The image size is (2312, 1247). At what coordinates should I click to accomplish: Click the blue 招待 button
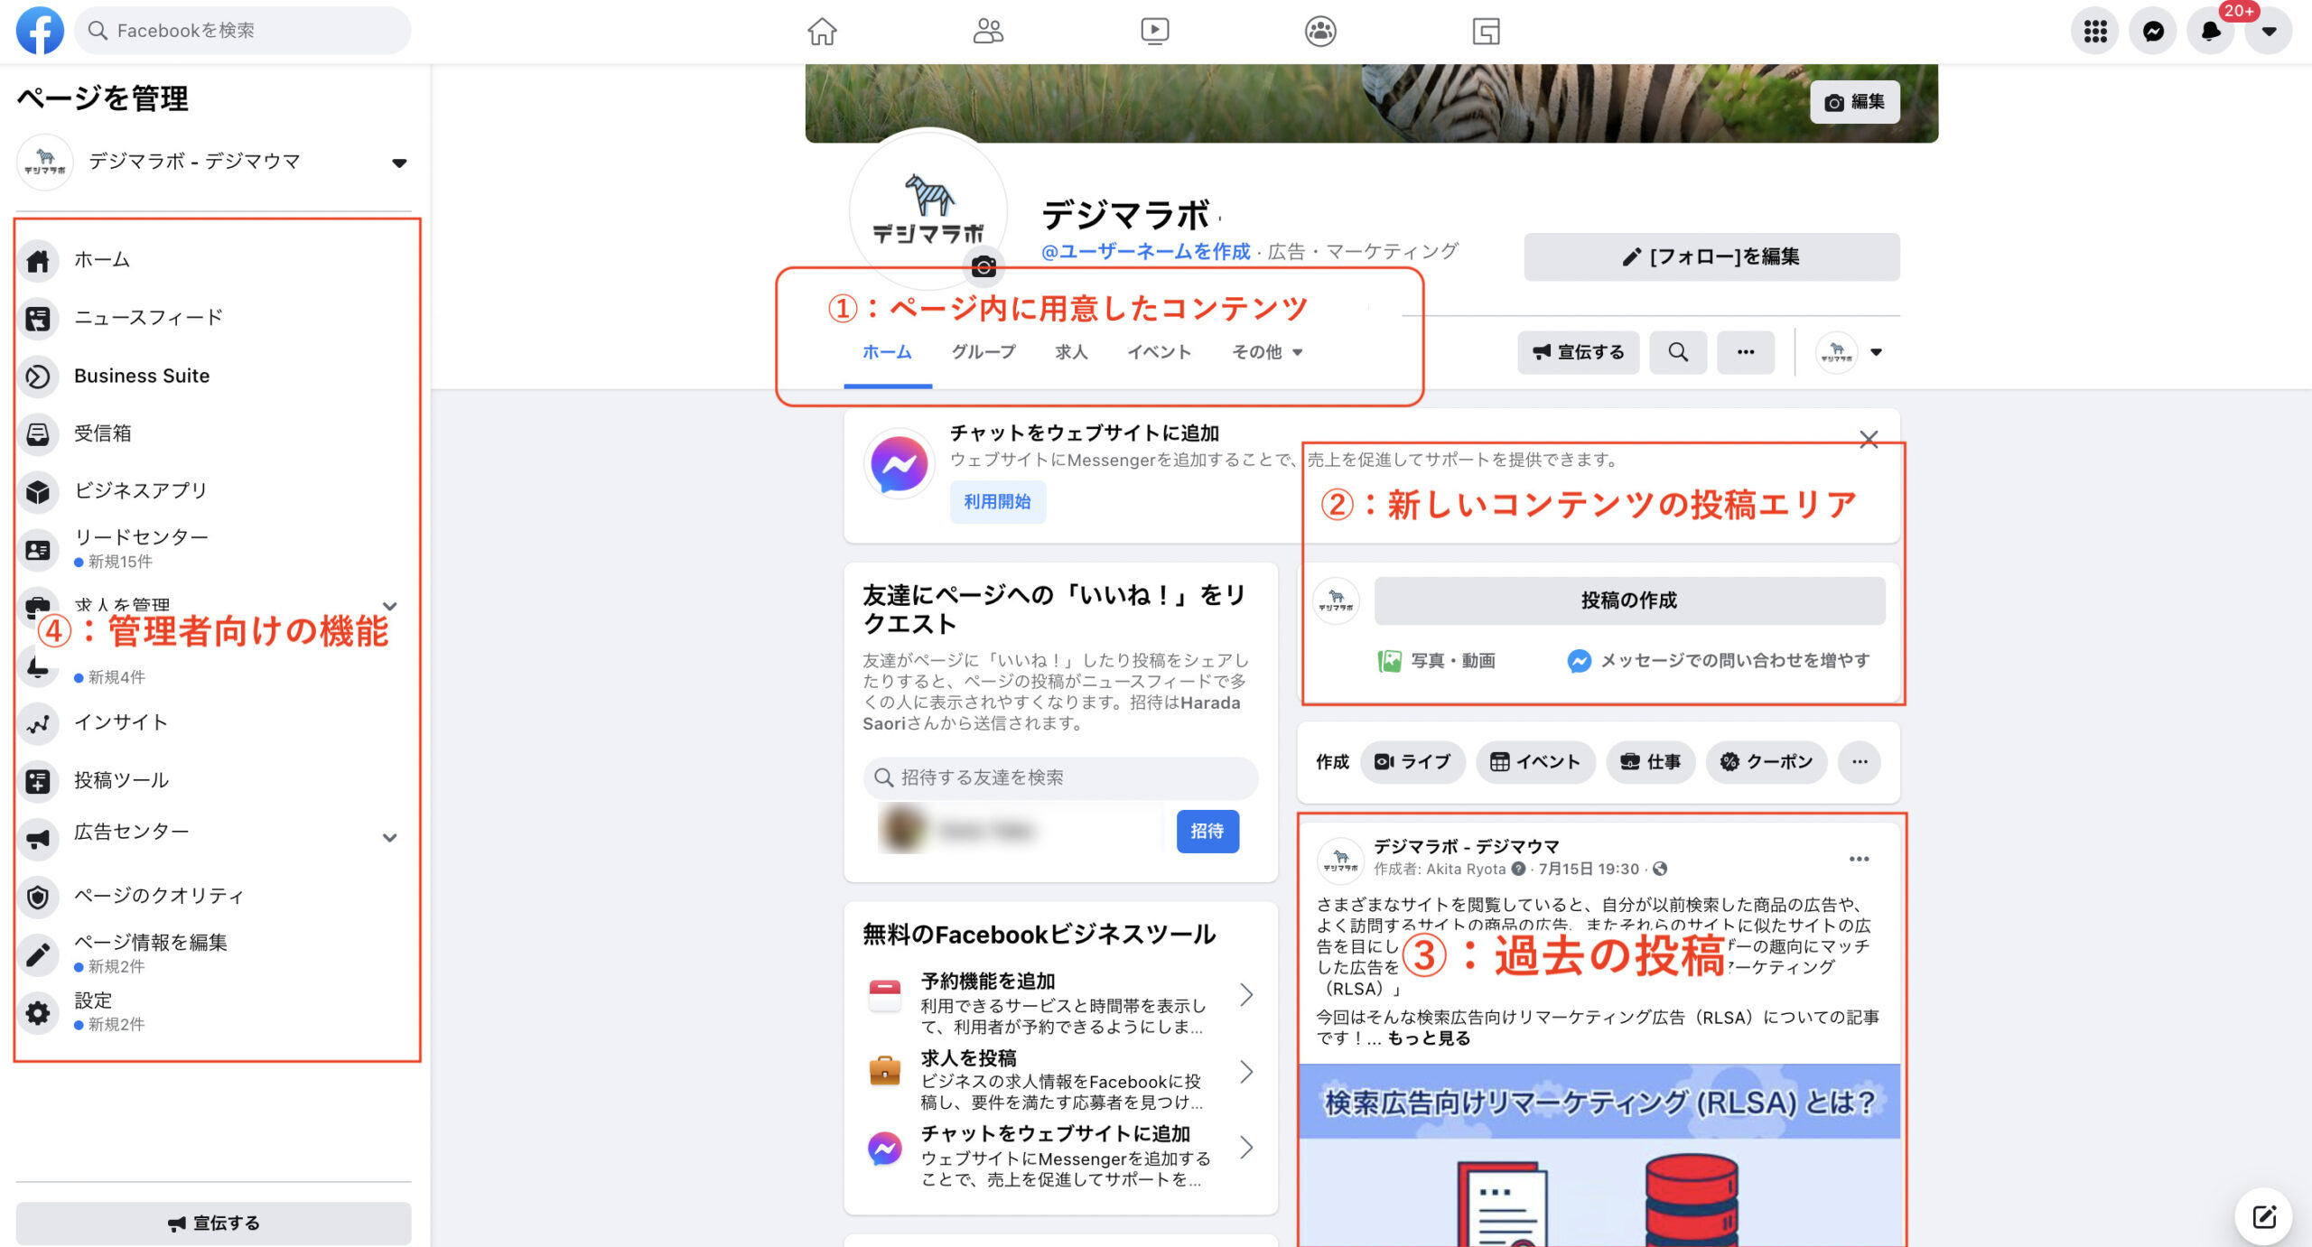1207,832
